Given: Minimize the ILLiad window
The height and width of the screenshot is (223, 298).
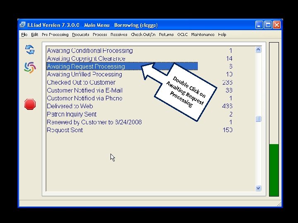Looking at the screenshot, I should click(x=259, y=25).
